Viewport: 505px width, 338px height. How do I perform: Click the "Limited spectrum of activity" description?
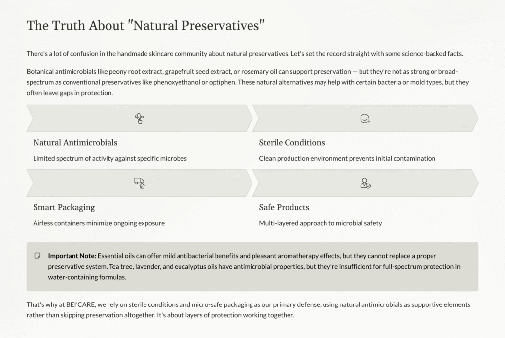110,159
